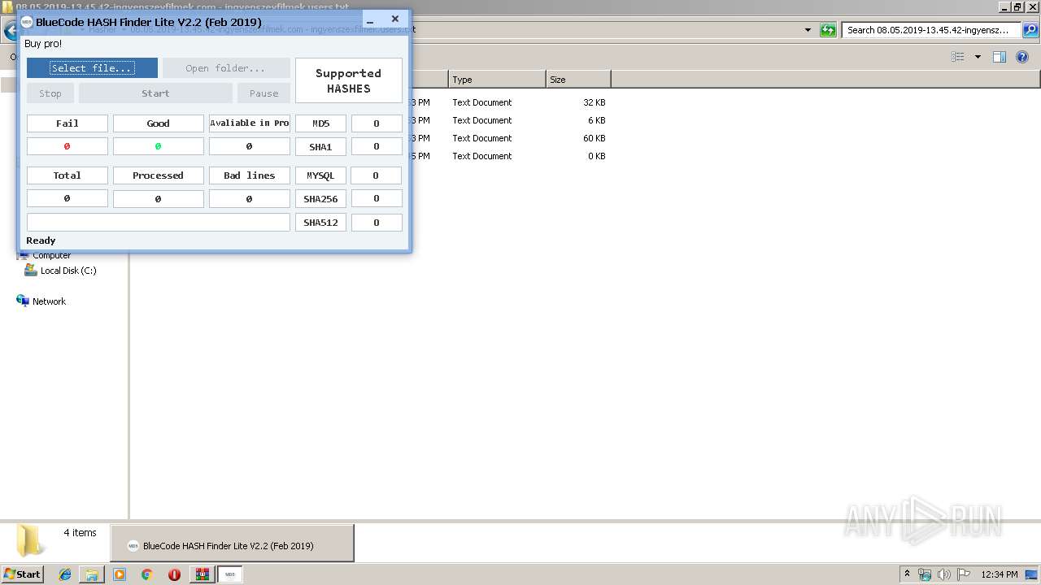Viewport: 1041px width, 585px height.
Task: Open the view options dropdown arrow
Action: pos(978,57)
